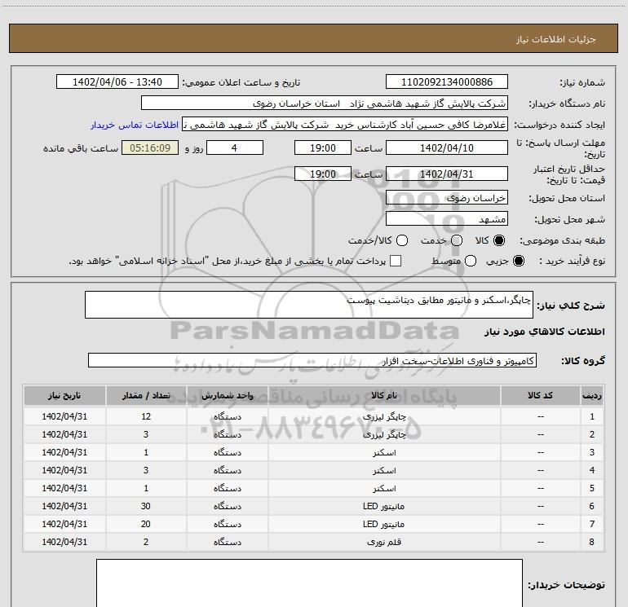The height and width of the screenshot is (607, 628).
Task: Click the واحد شمارش column header
Action: pos(227,395)
